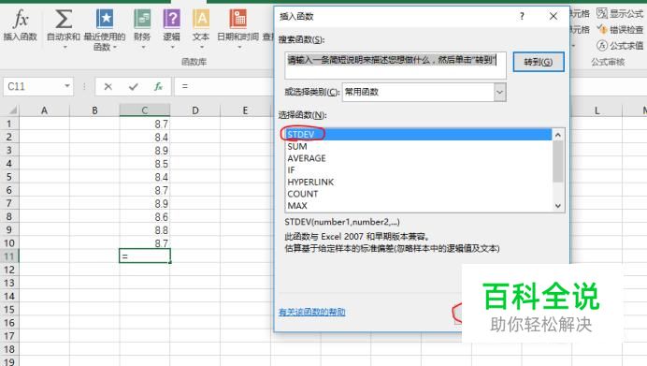
Task: Expand Financial functions dropdown arrow
Action: (x=143, y=47)
